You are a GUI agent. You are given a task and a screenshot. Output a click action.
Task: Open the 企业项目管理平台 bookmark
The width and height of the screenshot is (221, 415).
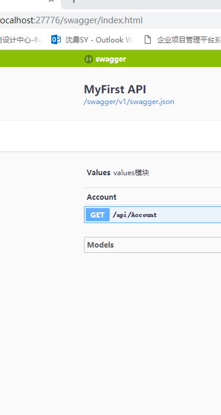click(x=182, y=39)
